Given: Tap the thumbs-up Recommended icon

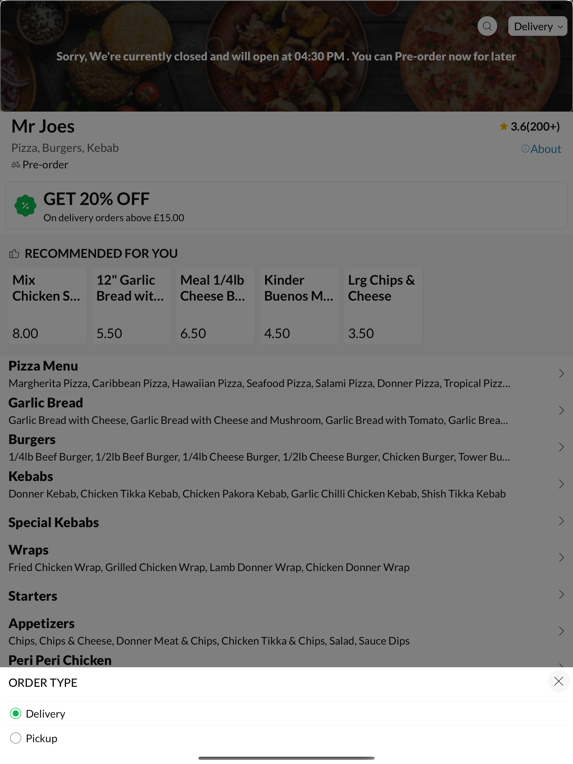Looking at the screenshot, I should (14, 254).
